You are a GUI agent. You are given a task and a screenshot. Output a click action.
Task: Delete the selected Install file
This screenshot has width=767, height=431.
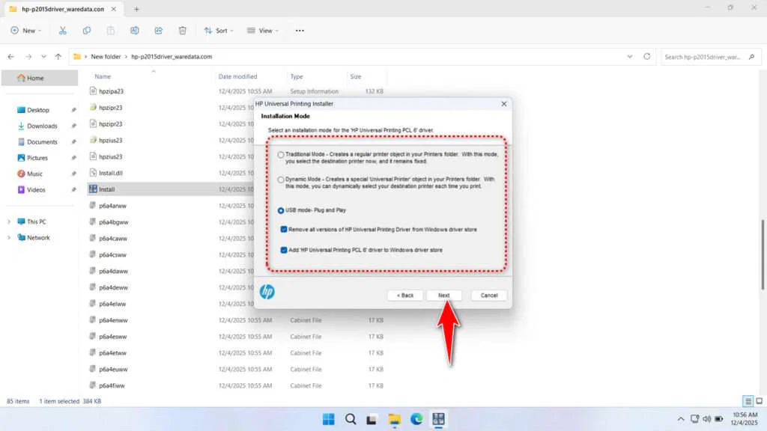[182, 30]
